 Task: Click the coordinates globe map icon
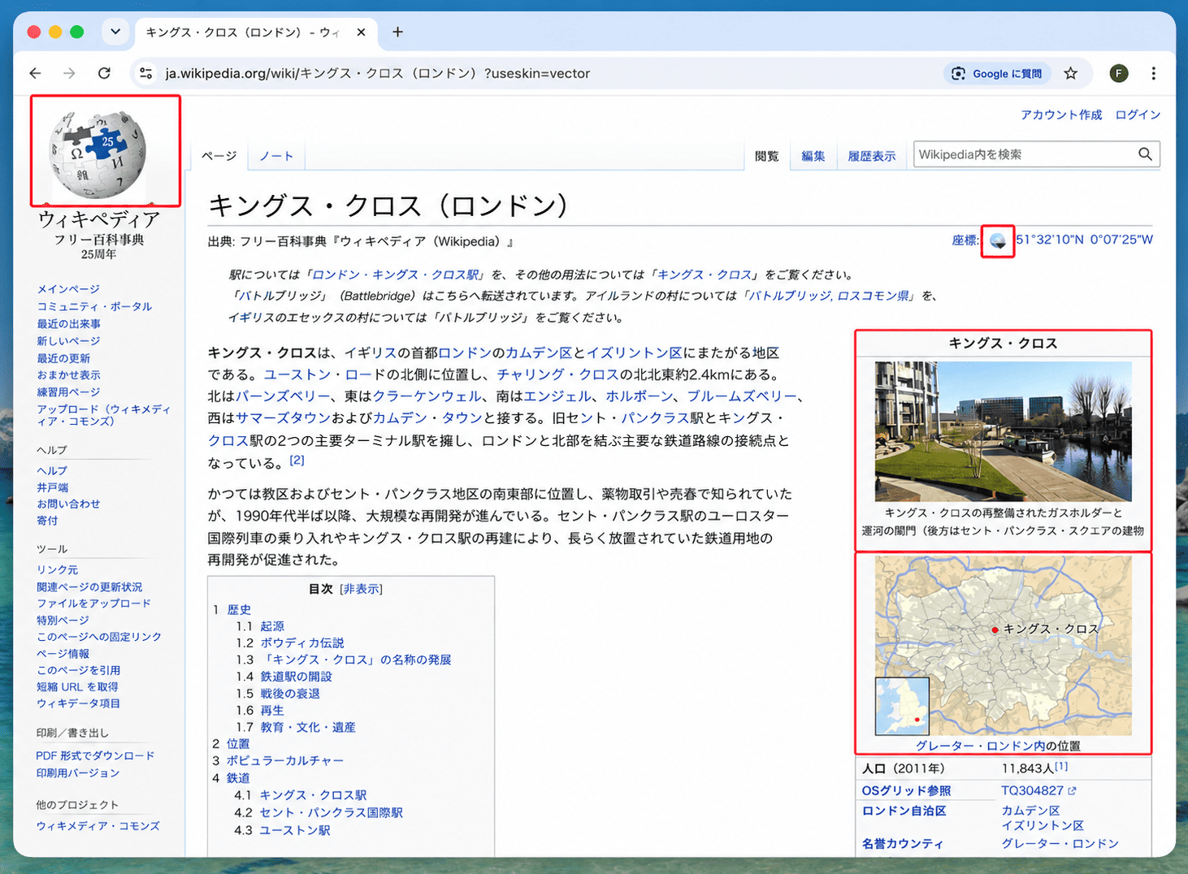coord(998,241)
